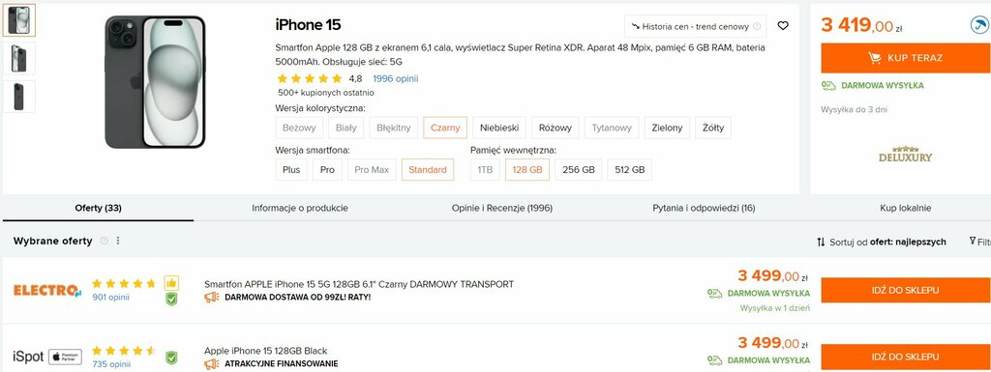Click the thumbs-up badge for Electro.pl
The height and width of the screenshot is (372, 991).
point(171,282)
